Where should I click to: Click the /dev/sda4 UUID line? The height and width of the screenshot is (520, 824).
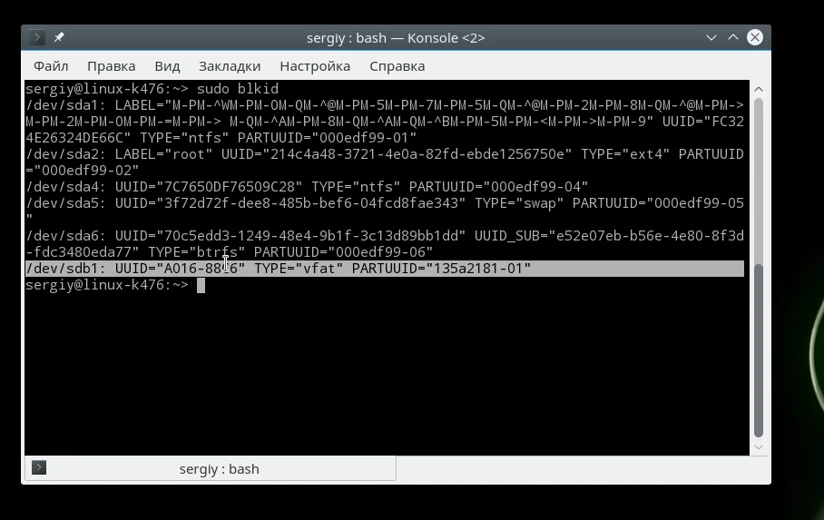click(307, 187)
